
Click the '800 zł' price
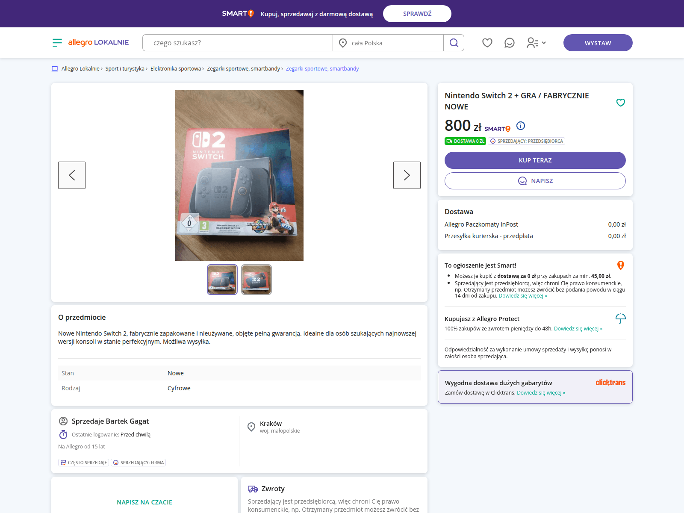click(x=463, y=126)
